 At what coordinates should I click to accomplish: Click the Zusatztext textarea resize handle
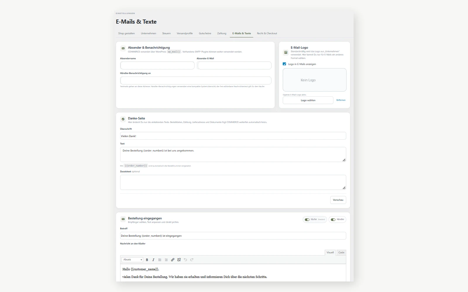344,188
